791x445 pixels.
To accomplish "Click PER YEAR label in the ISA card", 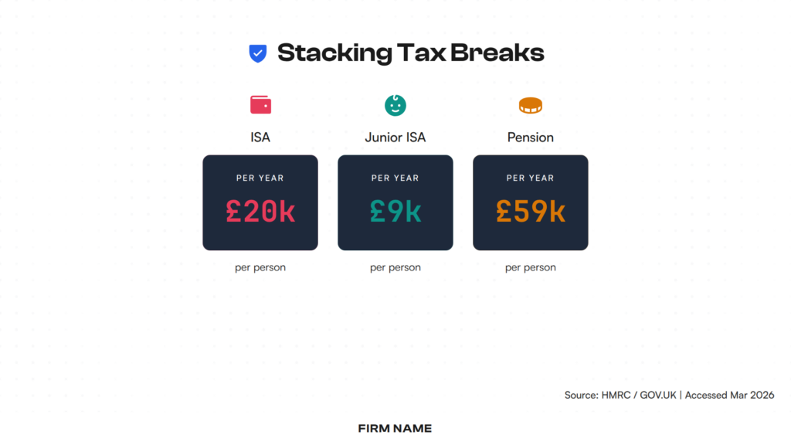I will click(x=260, y=178).
